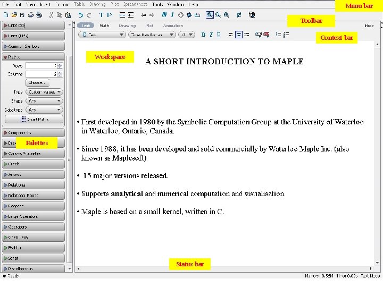The width and height of the screenshot is (383, 287).
Task: Expand the Components palette
Action: 34,133
